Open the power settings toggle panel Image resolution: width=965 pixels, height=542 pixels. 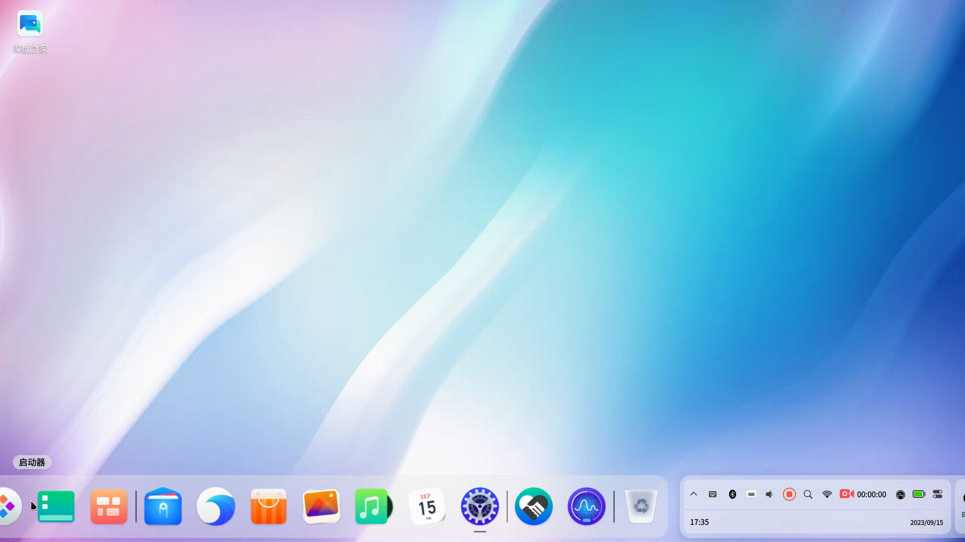pos(937,494)
